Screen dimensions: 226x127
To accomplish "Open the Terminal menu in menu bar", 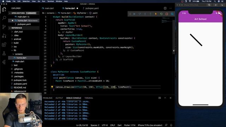I will [50, 1].
